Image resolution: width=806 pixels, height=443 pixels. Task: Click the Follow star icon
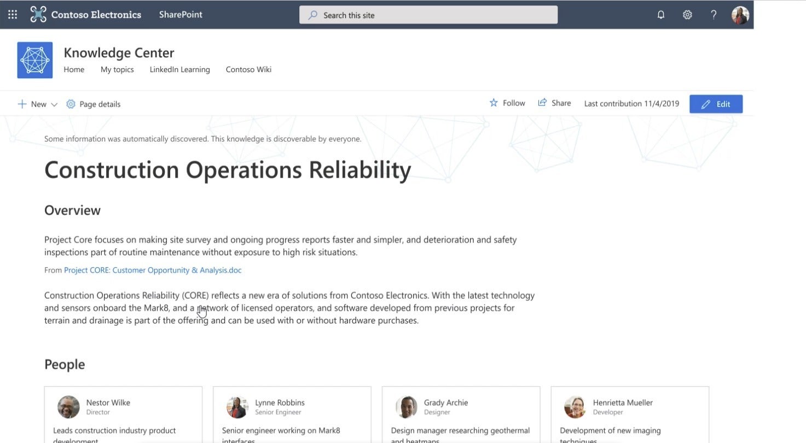point(494,103)
